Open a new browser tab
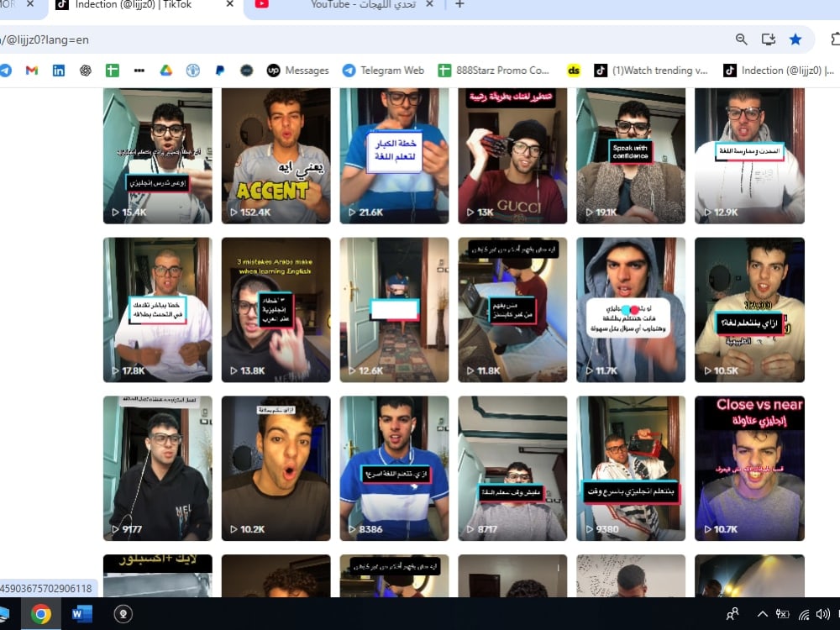Screen dimensions: 840x630 point(459,4)
